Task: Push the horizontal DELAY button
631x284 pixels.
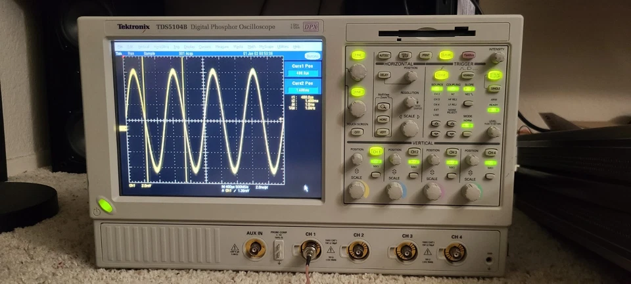Action: click(x=384, y=75)
